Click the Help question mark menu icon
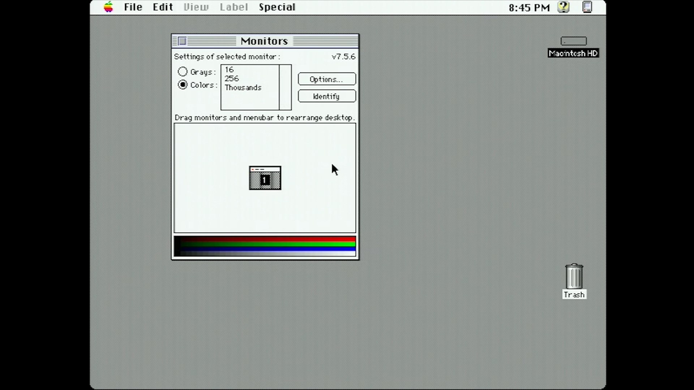Screen dimensions: 694x390 click(563, 7)
